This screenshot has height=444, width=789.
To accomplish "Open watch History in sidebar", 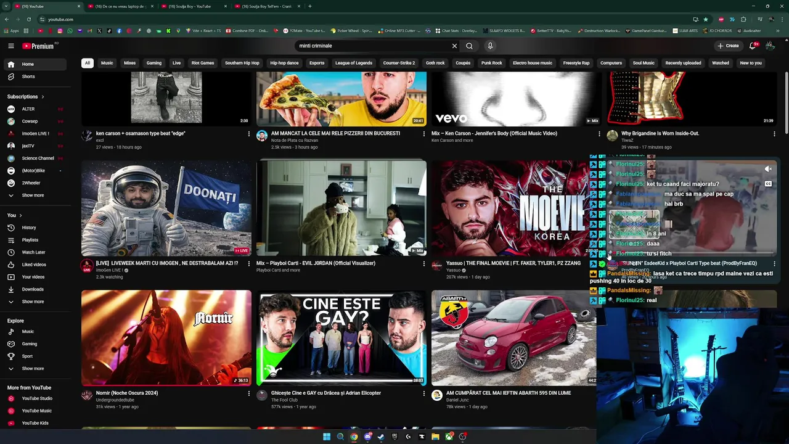I will (36, 228).
